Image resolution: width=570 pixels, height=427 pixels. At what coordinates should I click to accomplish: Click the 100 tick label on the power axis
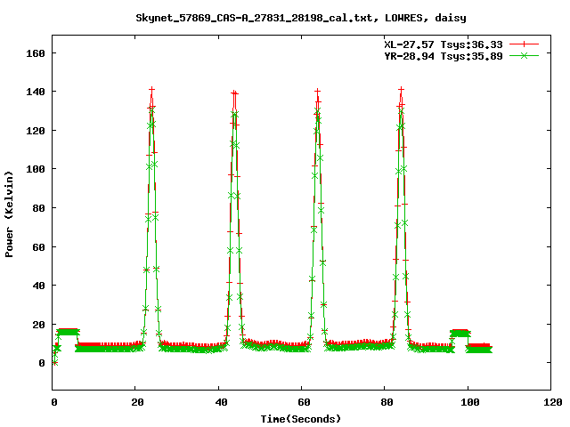[x=36, y=169]
